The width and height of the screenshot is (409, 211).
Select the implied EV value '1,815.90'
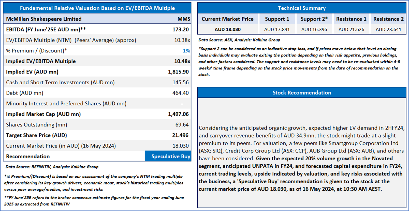[178, 72]
